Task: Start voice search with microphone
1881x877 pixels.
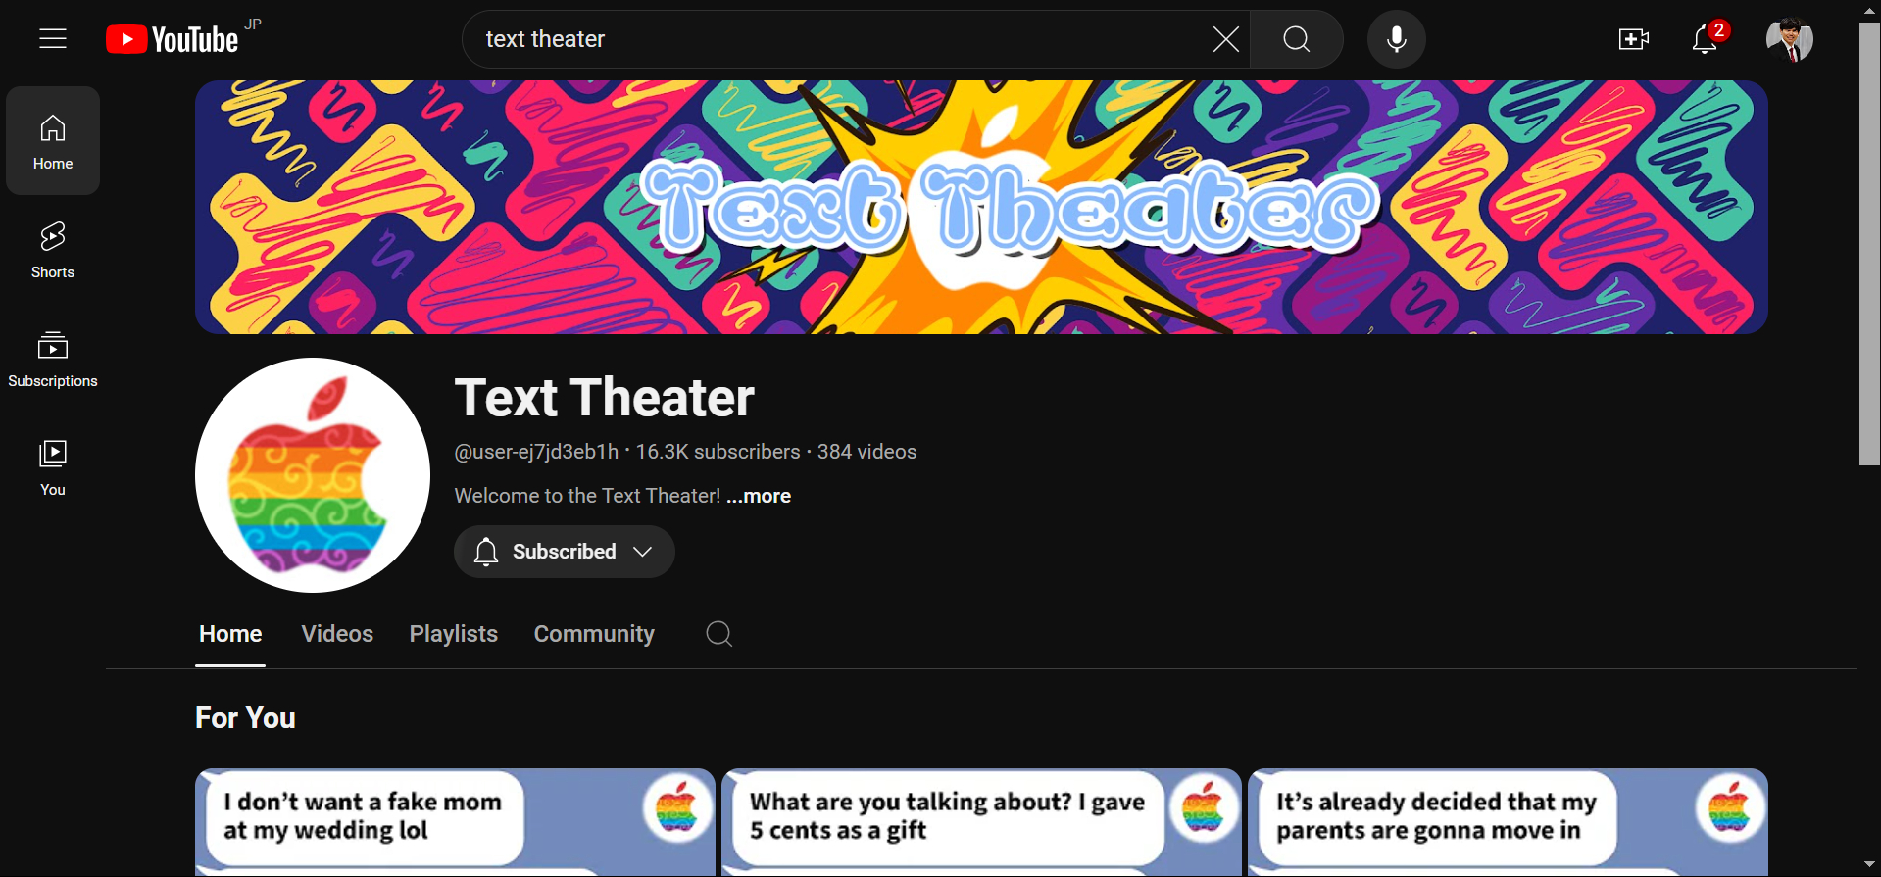Action: coord(1397,39)
